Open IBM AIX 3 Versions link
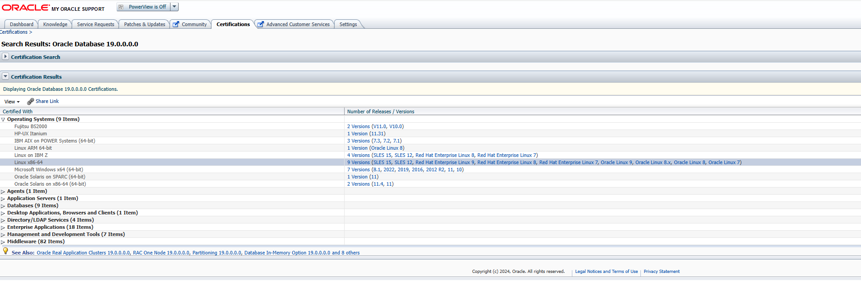Screen dimensions: 861x290 [374, 141]
